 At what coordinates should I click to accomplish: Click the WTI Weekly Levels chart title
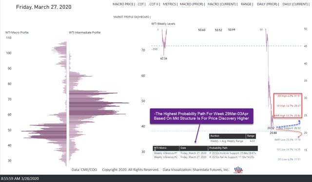click(x=163, y=24)
